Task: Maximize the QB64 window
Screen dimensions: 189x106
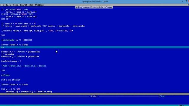Action: coord(186,1)
